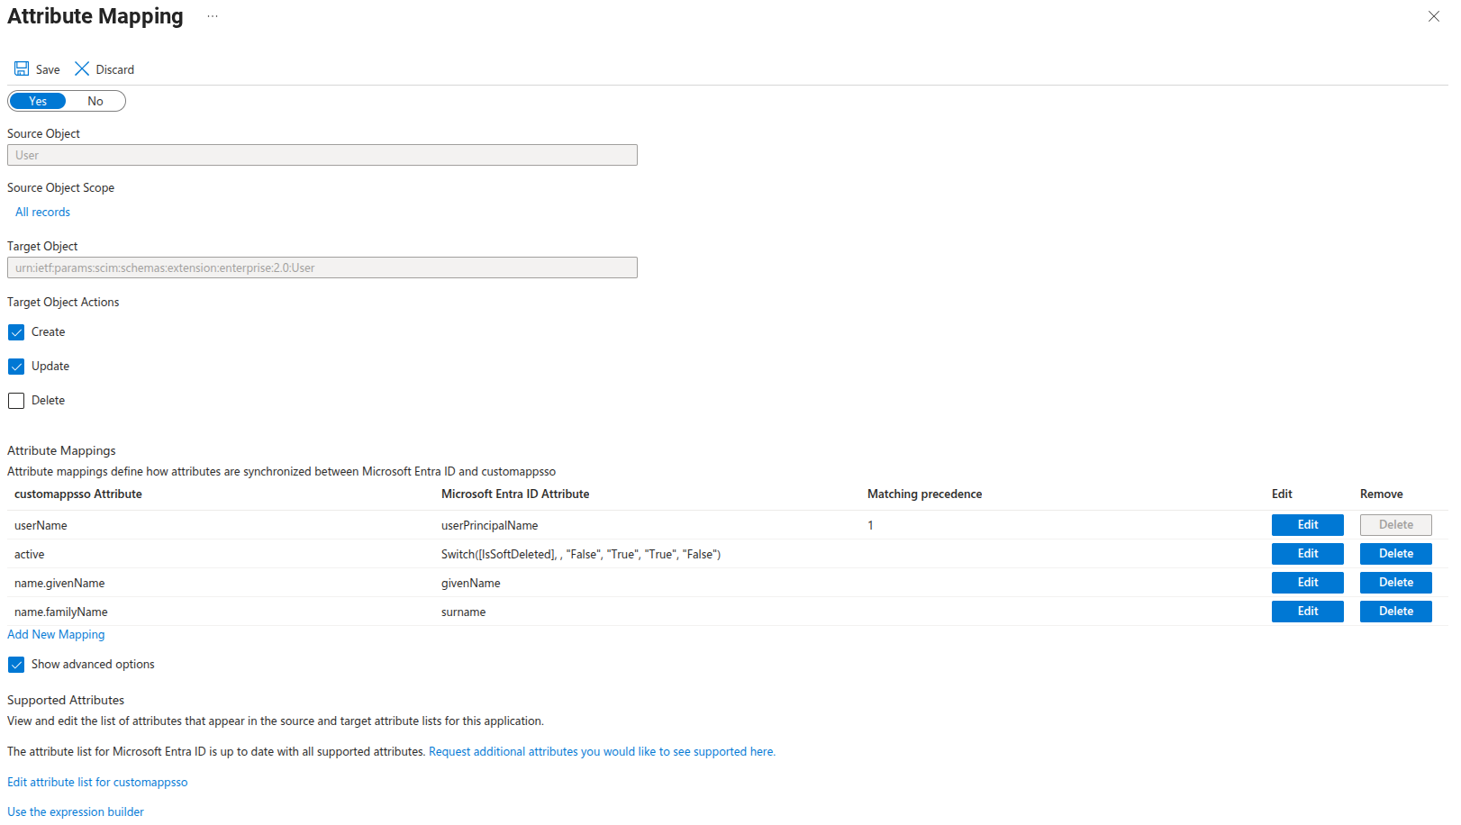Click the Target Object input field
Viewport: 1461px width, 825px height.
(322, 267)
